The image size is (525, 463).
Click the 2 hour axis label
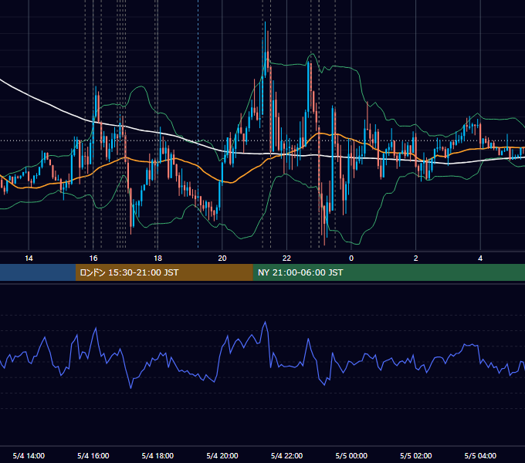[415, 259]
